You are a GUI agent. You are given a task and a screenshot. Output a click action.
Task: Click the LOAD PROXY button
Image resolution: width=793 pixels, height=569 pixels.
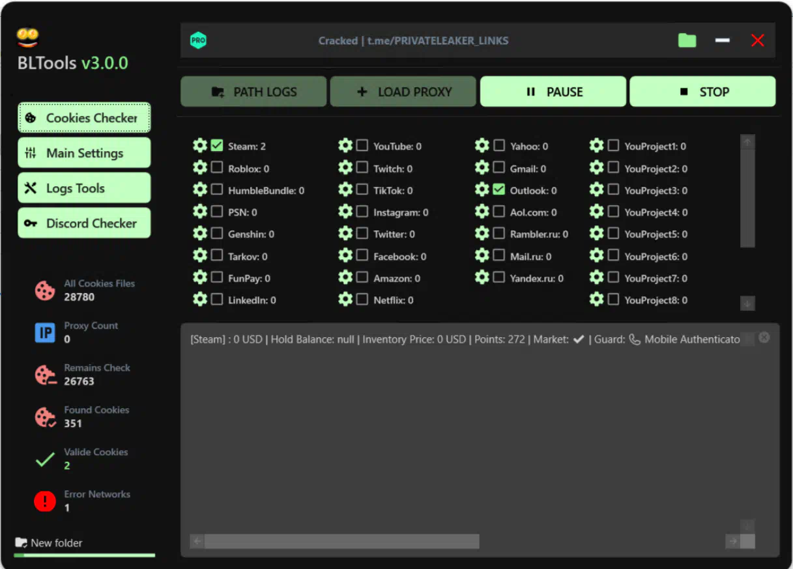click(x=403, y=92)
